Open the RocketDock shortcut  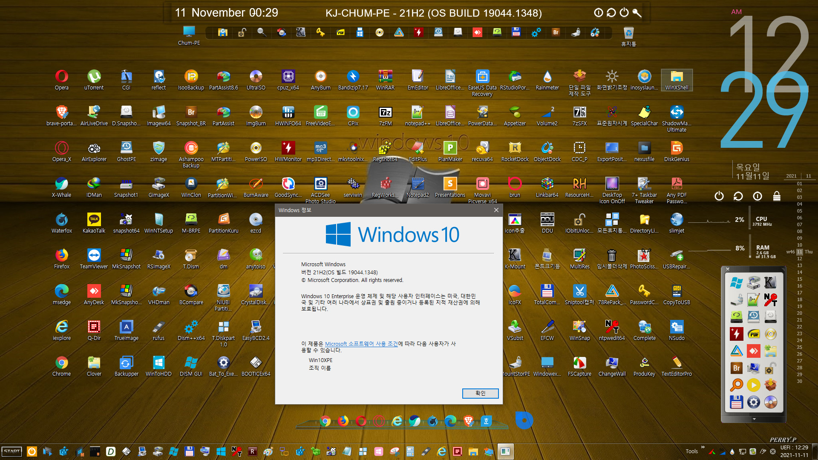[x=515, y=151]
